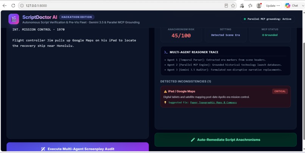The image size is (305, 153).
Task: Click the lightbulb icon beside Suggested Fix
Action: tap(165, 102)
